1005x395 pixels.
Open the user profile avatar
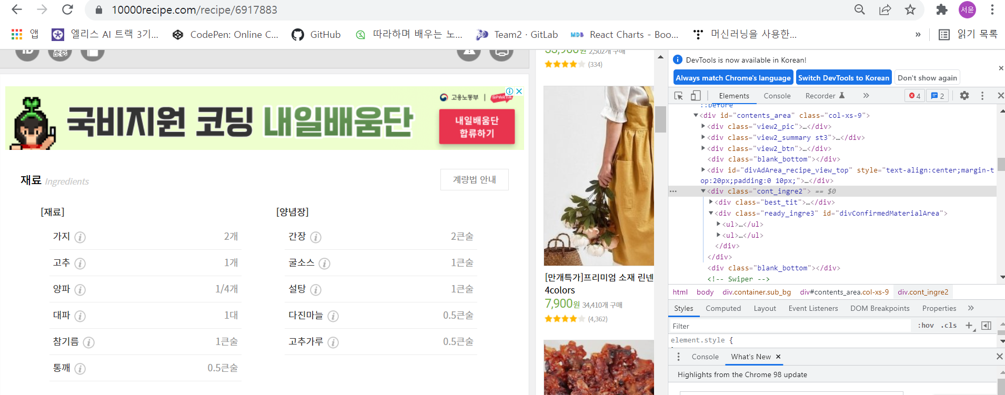click(967, 9)
